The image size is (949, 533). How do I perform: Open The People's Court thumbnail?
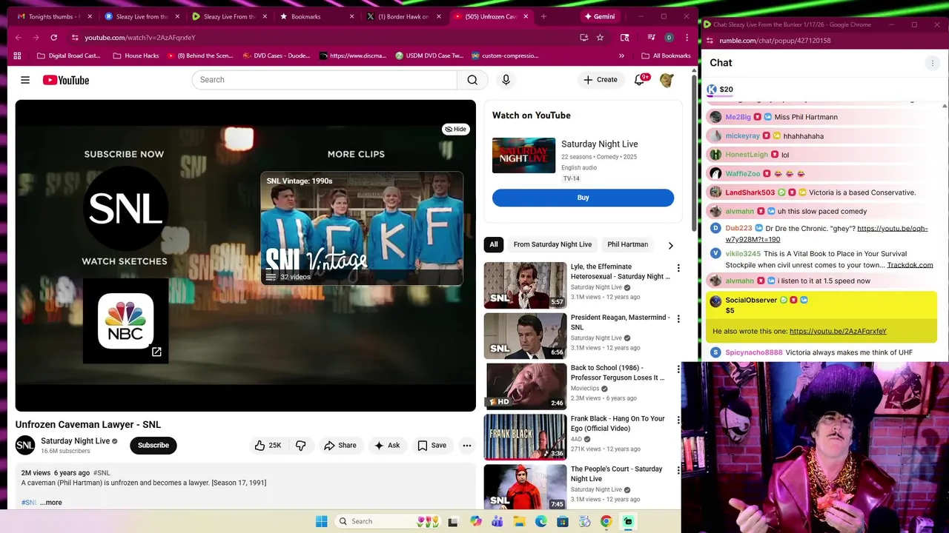point(525,486)
